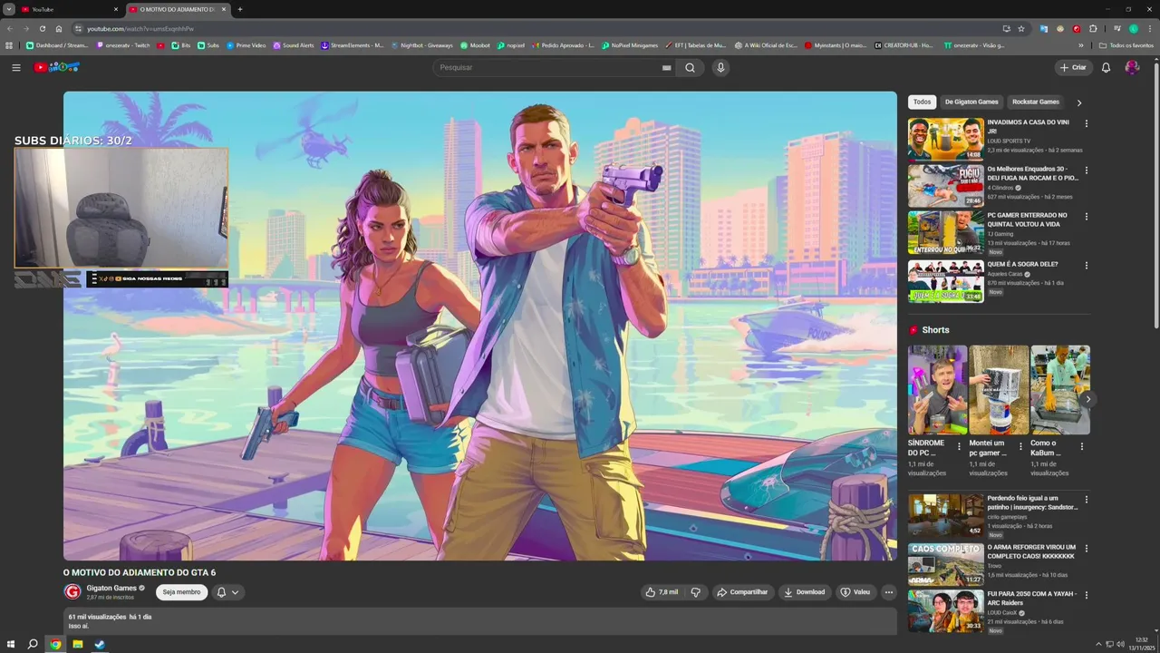Open options menu for PC GAMER ENTERRADO video
1160x653 pixels.
[1087, 218]
